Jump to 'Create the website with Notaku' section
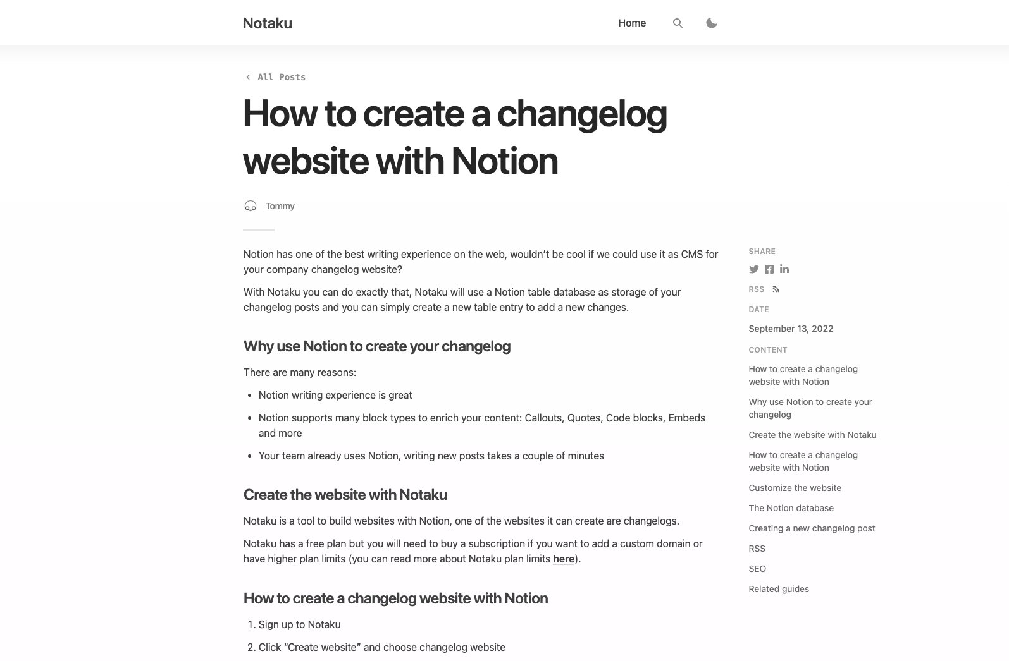This screenshot has height=661, width=1009. coord(812,435)
